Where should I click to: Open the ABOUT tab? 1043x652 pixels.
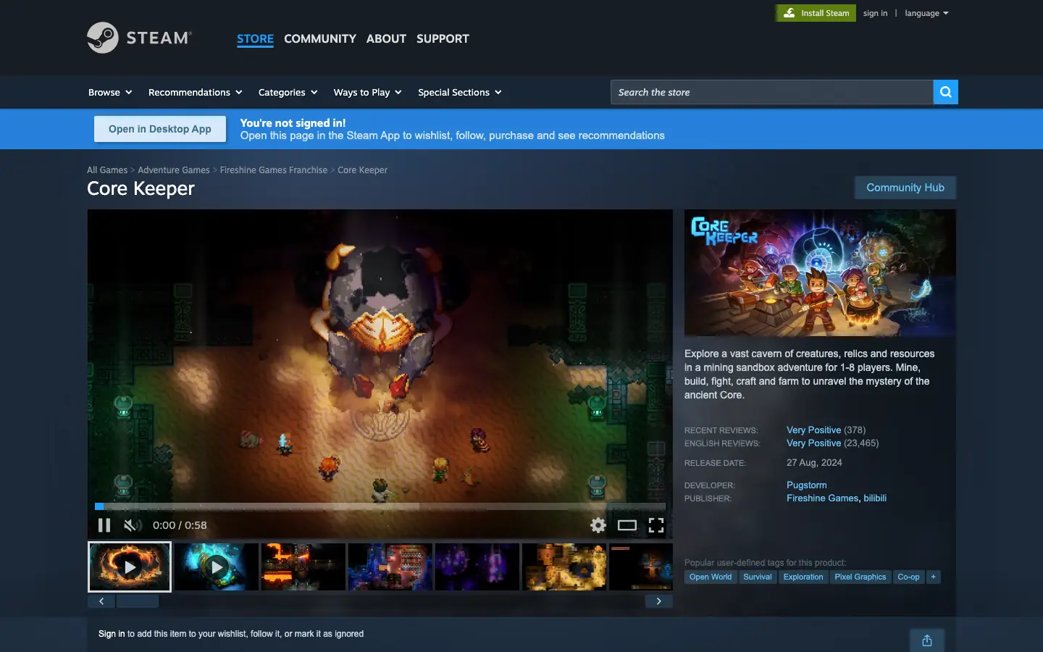coord(386,38)
